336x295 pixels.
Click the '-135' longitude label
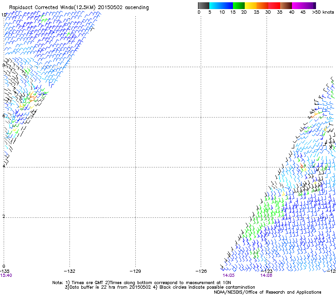[5, 271]
